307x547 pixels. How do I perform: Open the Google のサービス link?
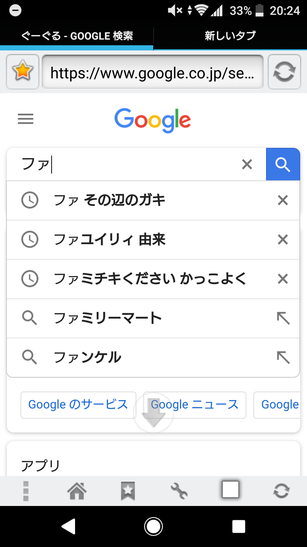tap(78, 404)
